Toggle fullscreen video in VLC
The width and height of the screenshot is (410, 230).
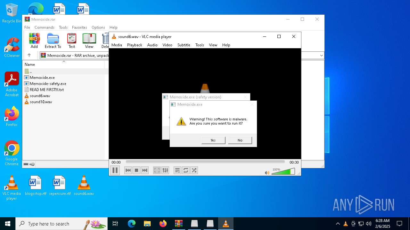click(x=157, y=170)
